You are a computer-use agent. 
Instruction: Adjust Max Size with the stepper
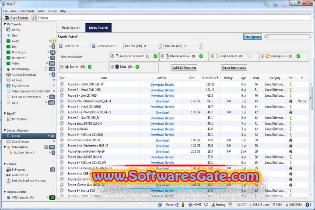(200, 46)
